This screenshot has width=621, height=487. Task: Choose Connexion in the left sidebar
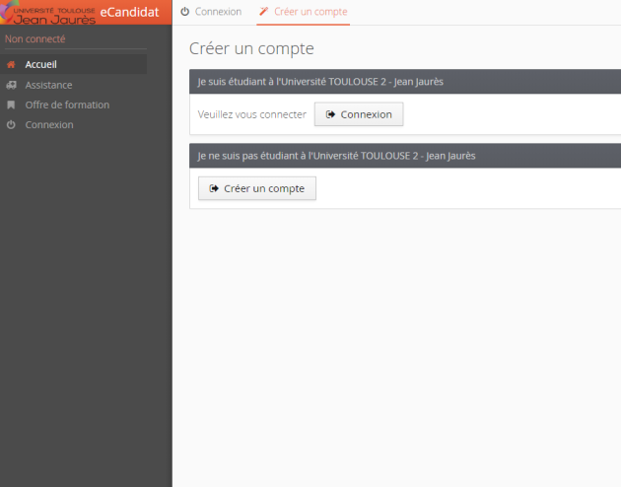[49, 125]
